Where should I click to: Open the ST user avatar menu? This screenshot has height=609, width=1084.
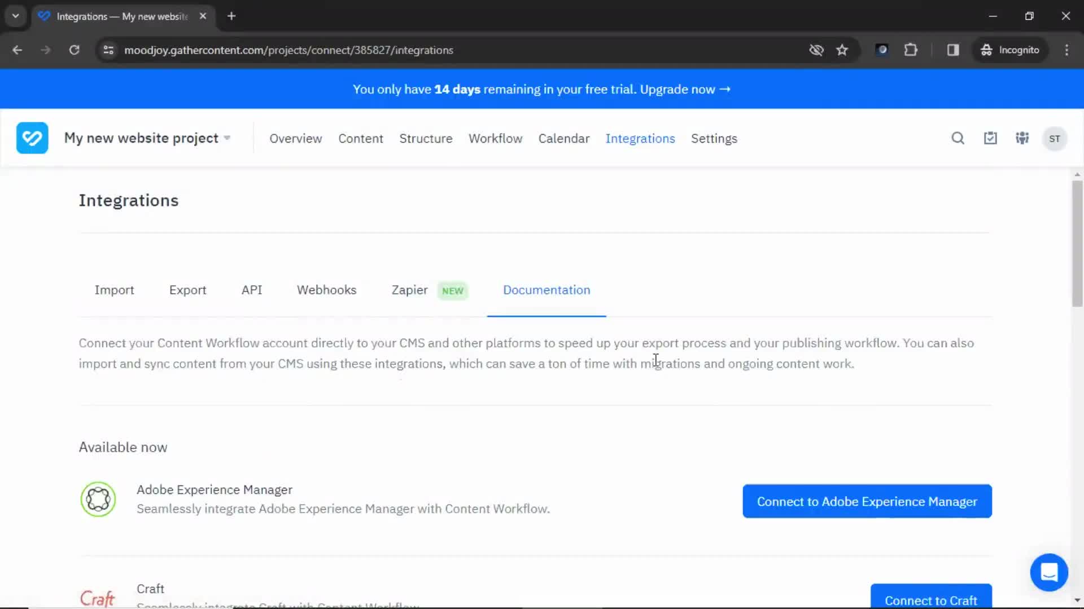1054,139
